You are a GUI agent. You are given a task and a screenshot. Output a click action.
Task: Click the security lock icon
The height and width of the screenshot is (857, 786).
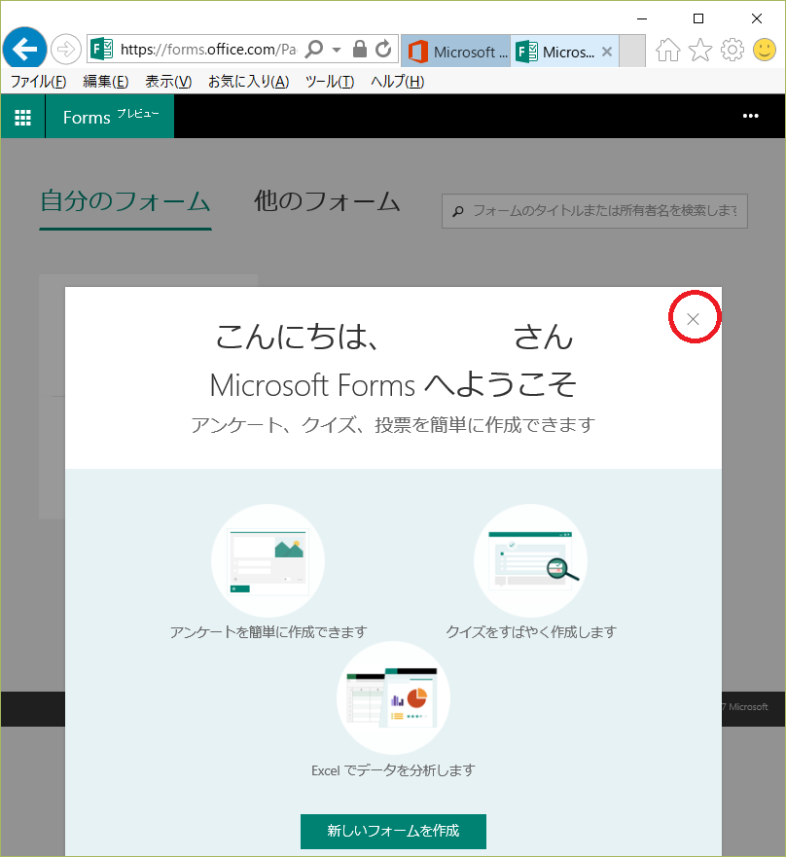pos(360,49)
